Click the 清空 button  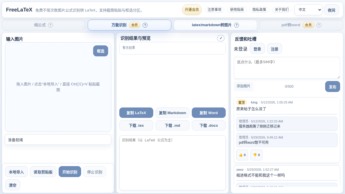(x=13, y=185)
